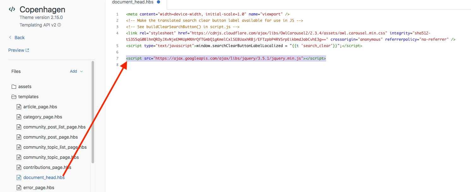Click the Back arrow chevron icon
471x192 pixels.
click(10, 38)
